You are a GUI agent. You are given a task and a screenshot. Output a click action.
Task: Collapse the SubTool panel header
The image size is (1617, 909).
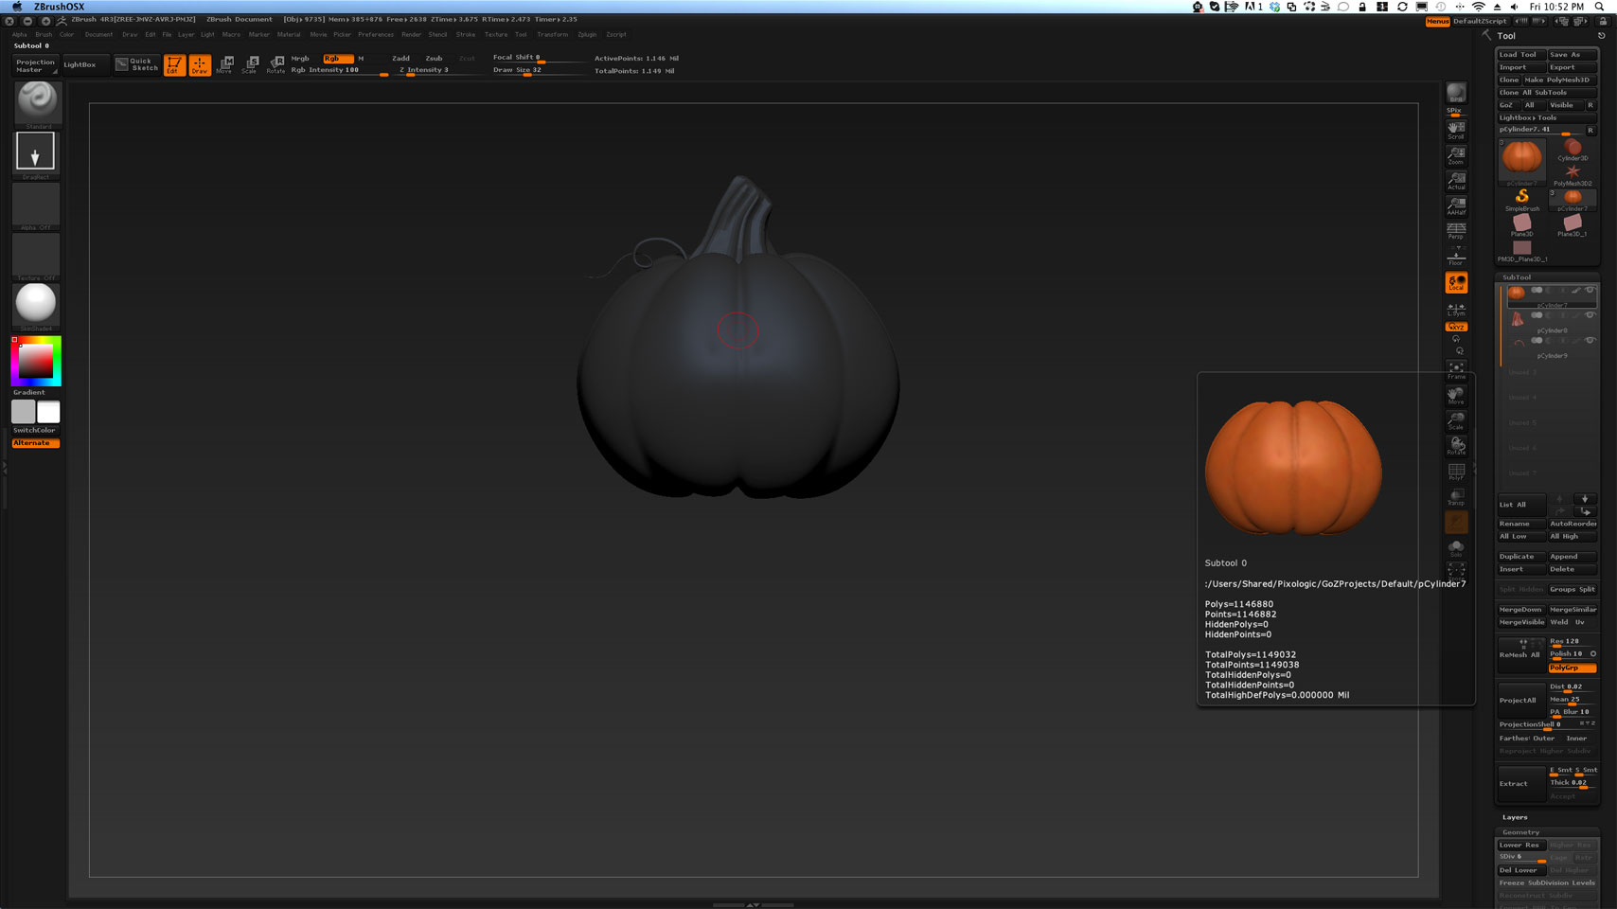point(1517,277)
